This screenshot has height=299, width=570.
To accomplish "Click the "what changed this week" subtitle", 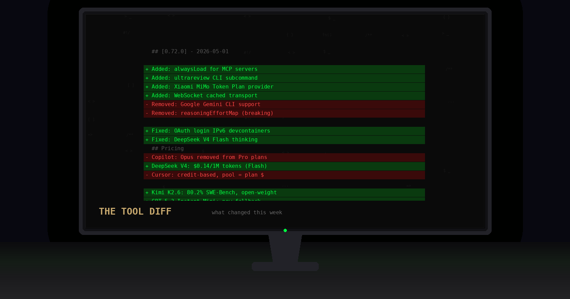I will (x=247, y=213).
